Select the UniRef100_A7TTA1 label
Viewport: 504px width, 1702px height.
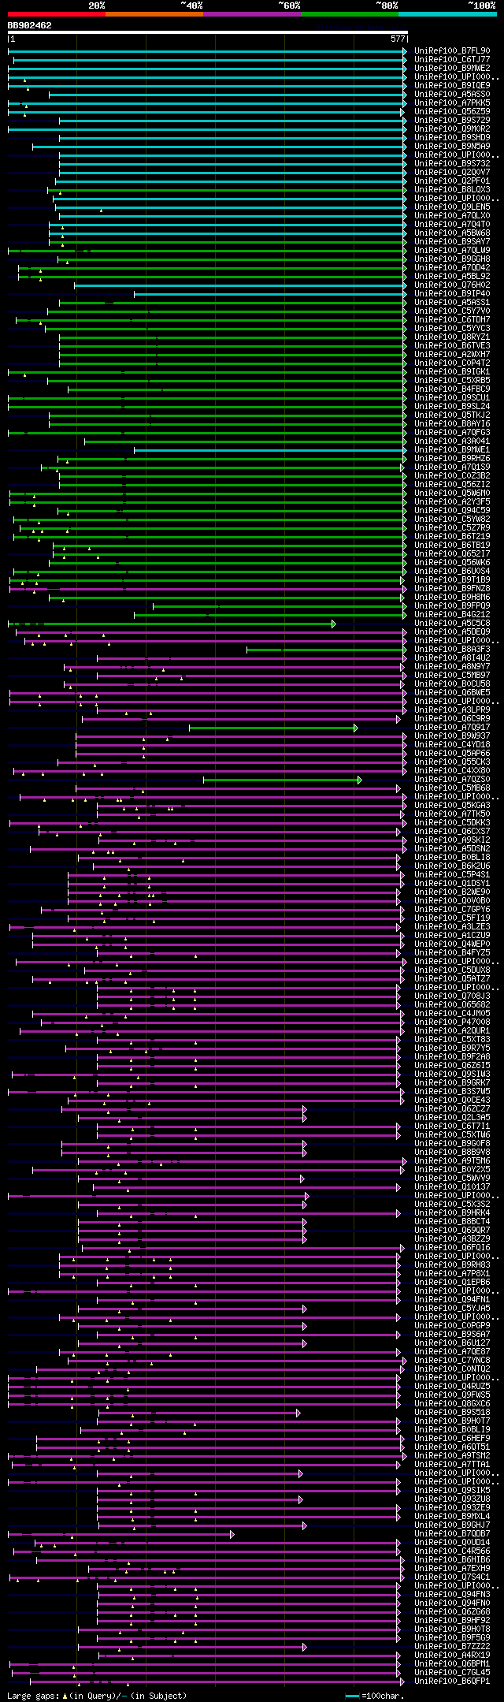point(452,1464)
